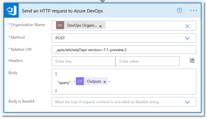Click the action title Send an HTTP request

click(x=62, y=11)
